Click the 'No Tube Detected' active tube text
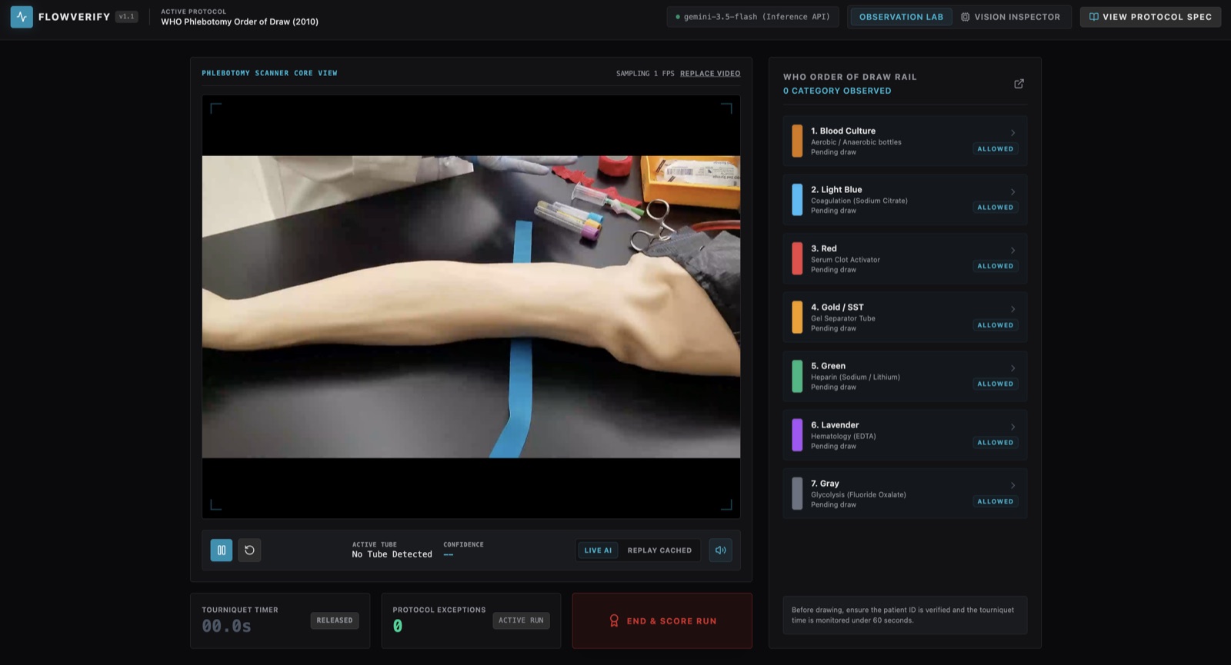The image size is (1231, 665). click(x=392, y=554)
